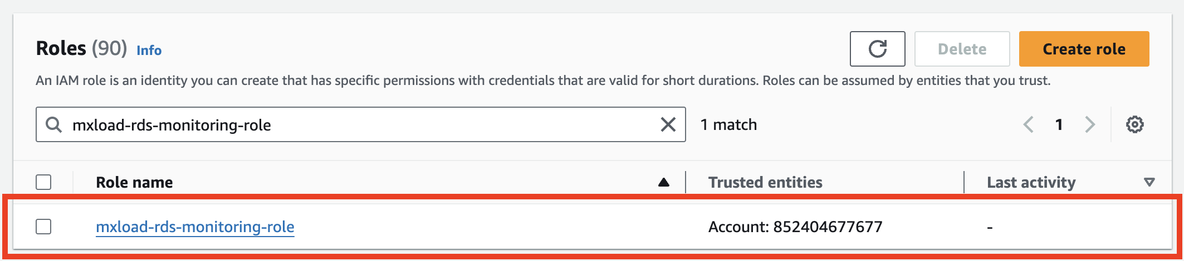Click the refresh roles button
The width and height of the screenshot is (1184, 261).
point(877,49)
